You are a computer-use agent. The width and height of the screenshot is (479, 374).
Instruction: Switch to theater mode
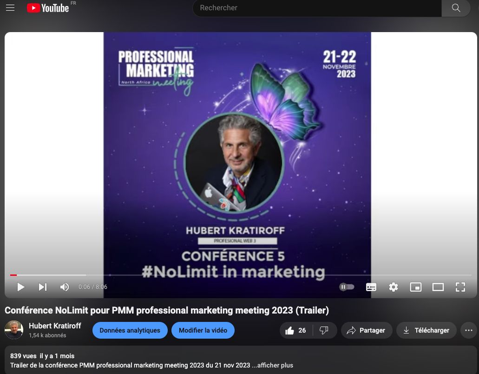click(x=438, y=287)
